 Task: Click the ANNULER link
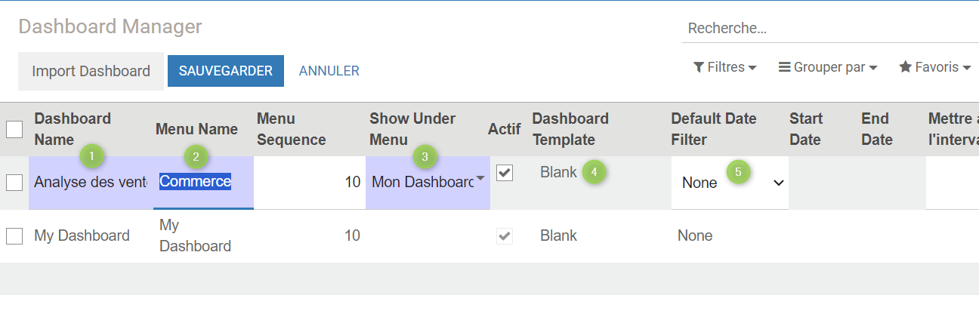[329, 71]
